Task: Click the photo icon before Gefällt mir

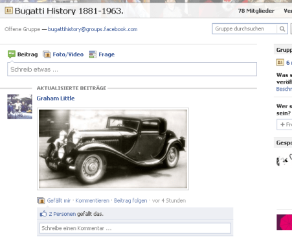Action: [41, 201]
